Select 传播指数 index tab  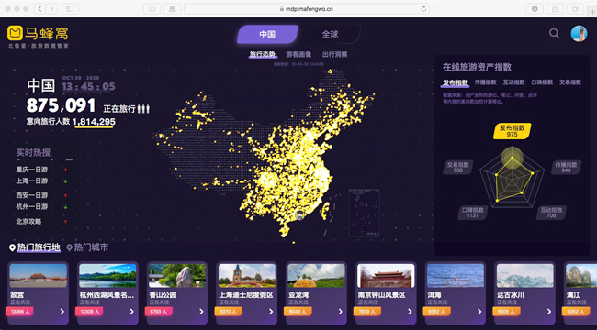coord(486,82)
